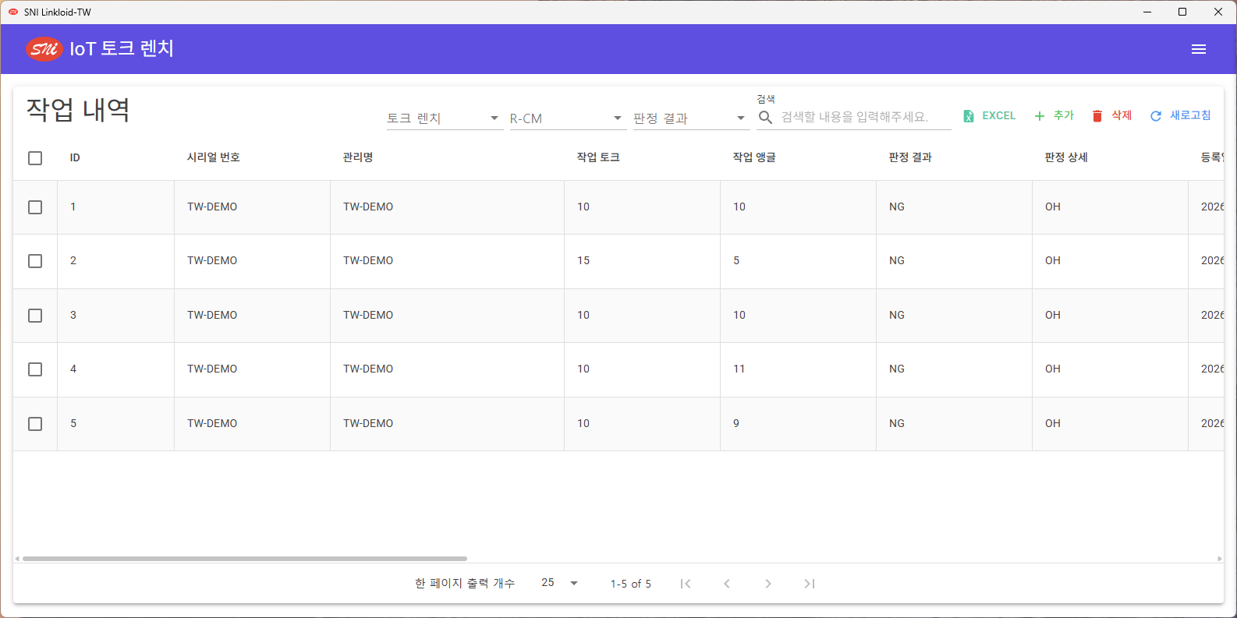1237x618 pixels.
Task: Click the SNI logo in the header
Action: [x=44, y=49]
